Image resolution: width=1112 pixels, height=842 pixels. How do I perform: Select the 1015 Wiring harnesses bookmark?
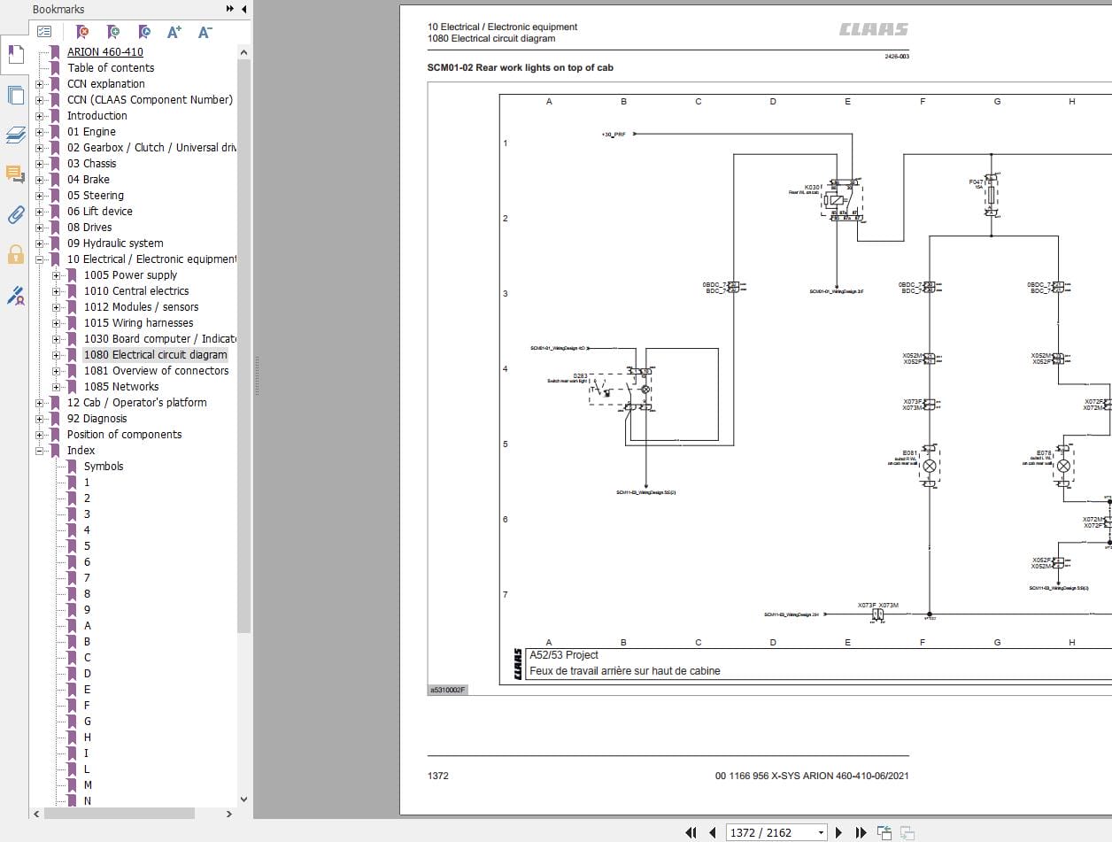pyautogui.click(x=138, y=323)
